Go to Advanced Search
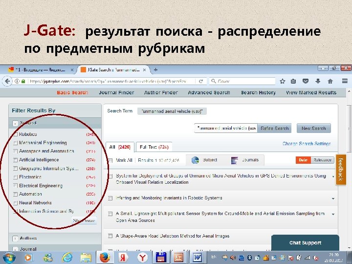352x264 pixels. (209, 92)
